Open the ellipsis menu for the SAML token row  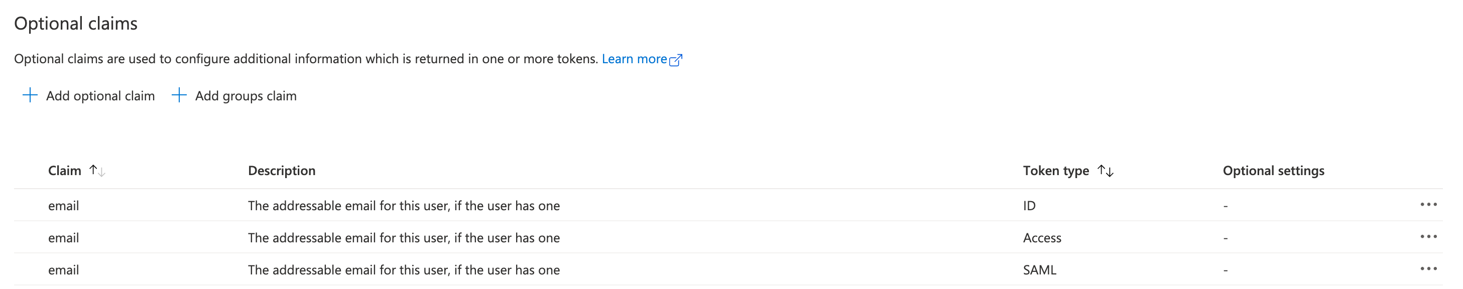point(1428,269)
